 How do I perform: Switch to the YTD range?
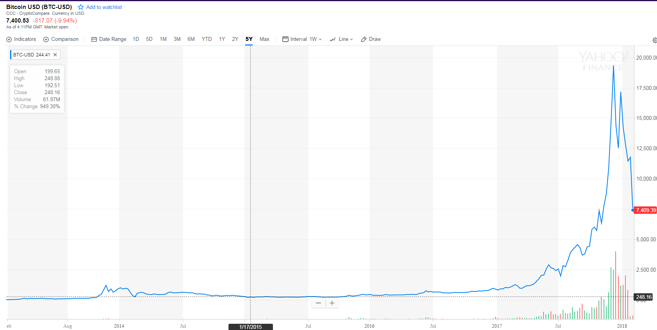[207, 39]
